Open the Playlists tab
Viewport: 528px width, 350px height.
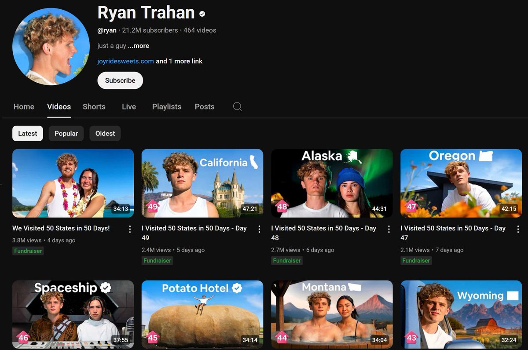point(167,106)
